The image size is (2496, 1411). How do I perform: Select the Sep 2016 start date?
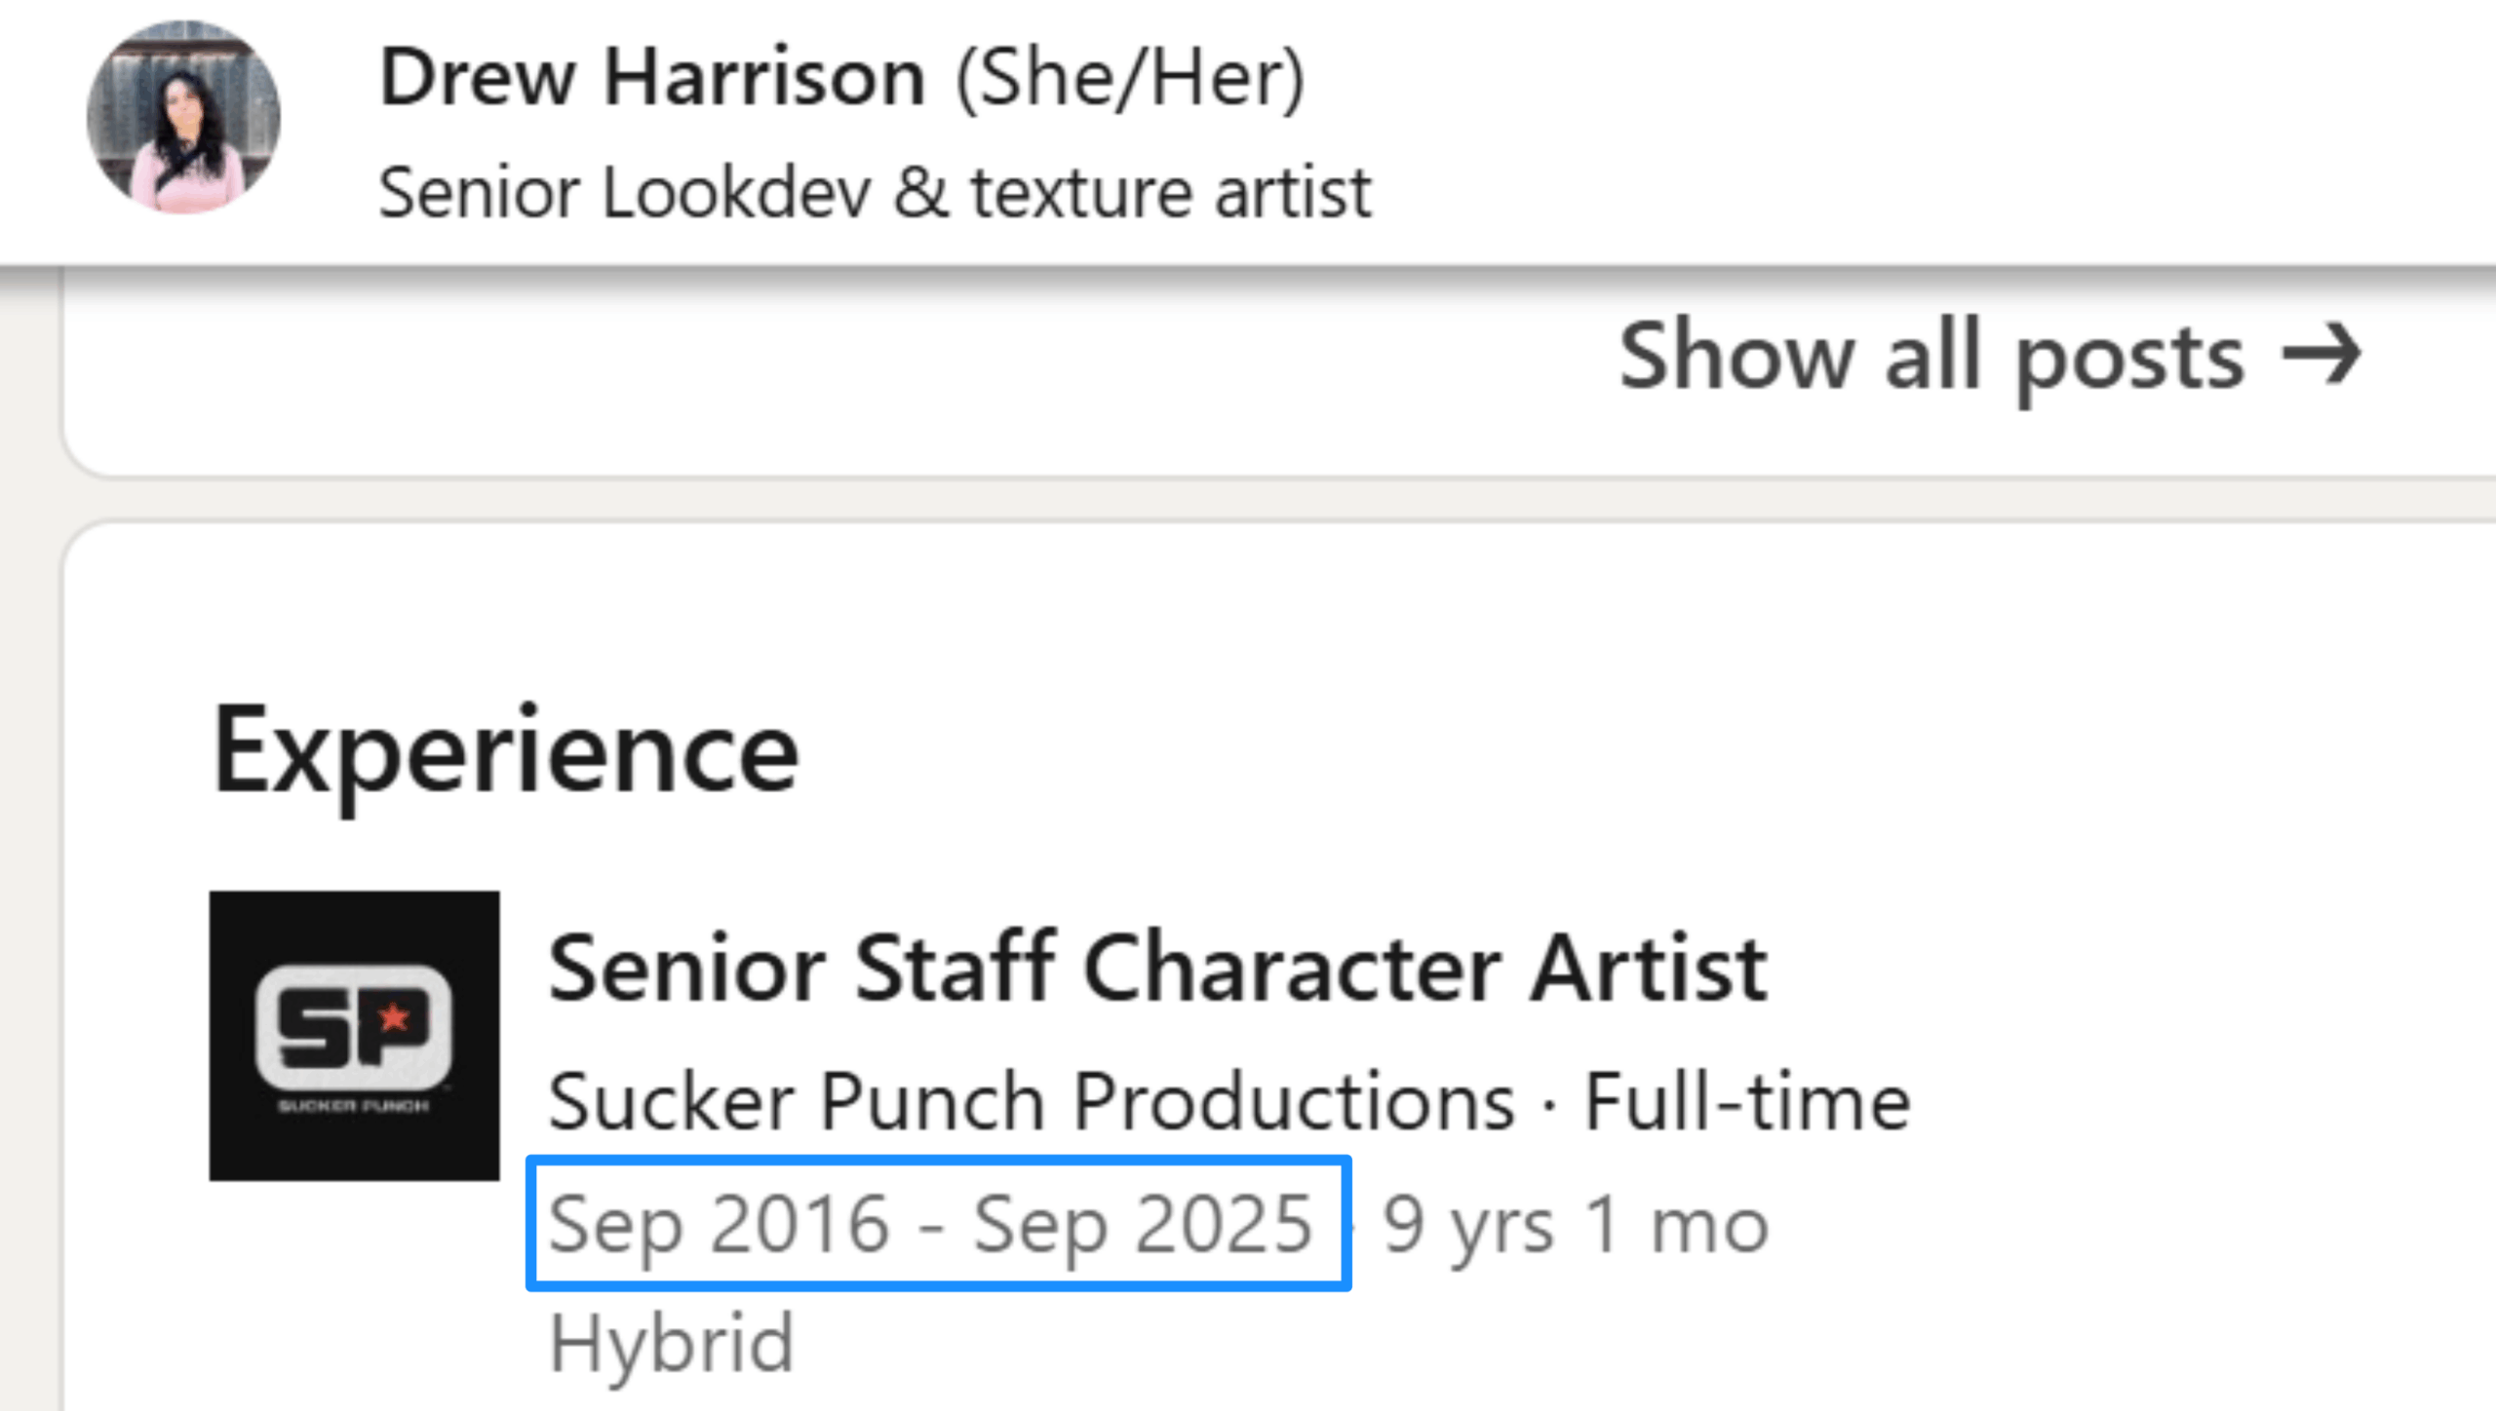(x=719, y=1224)
